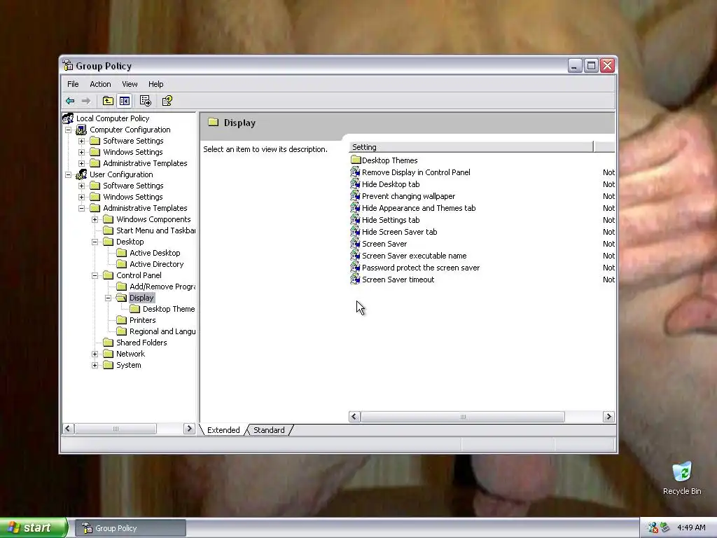This screenshot has height=538, width=717.
Task: Click the User Configuration icon in tree
Action: coord(81,174)
